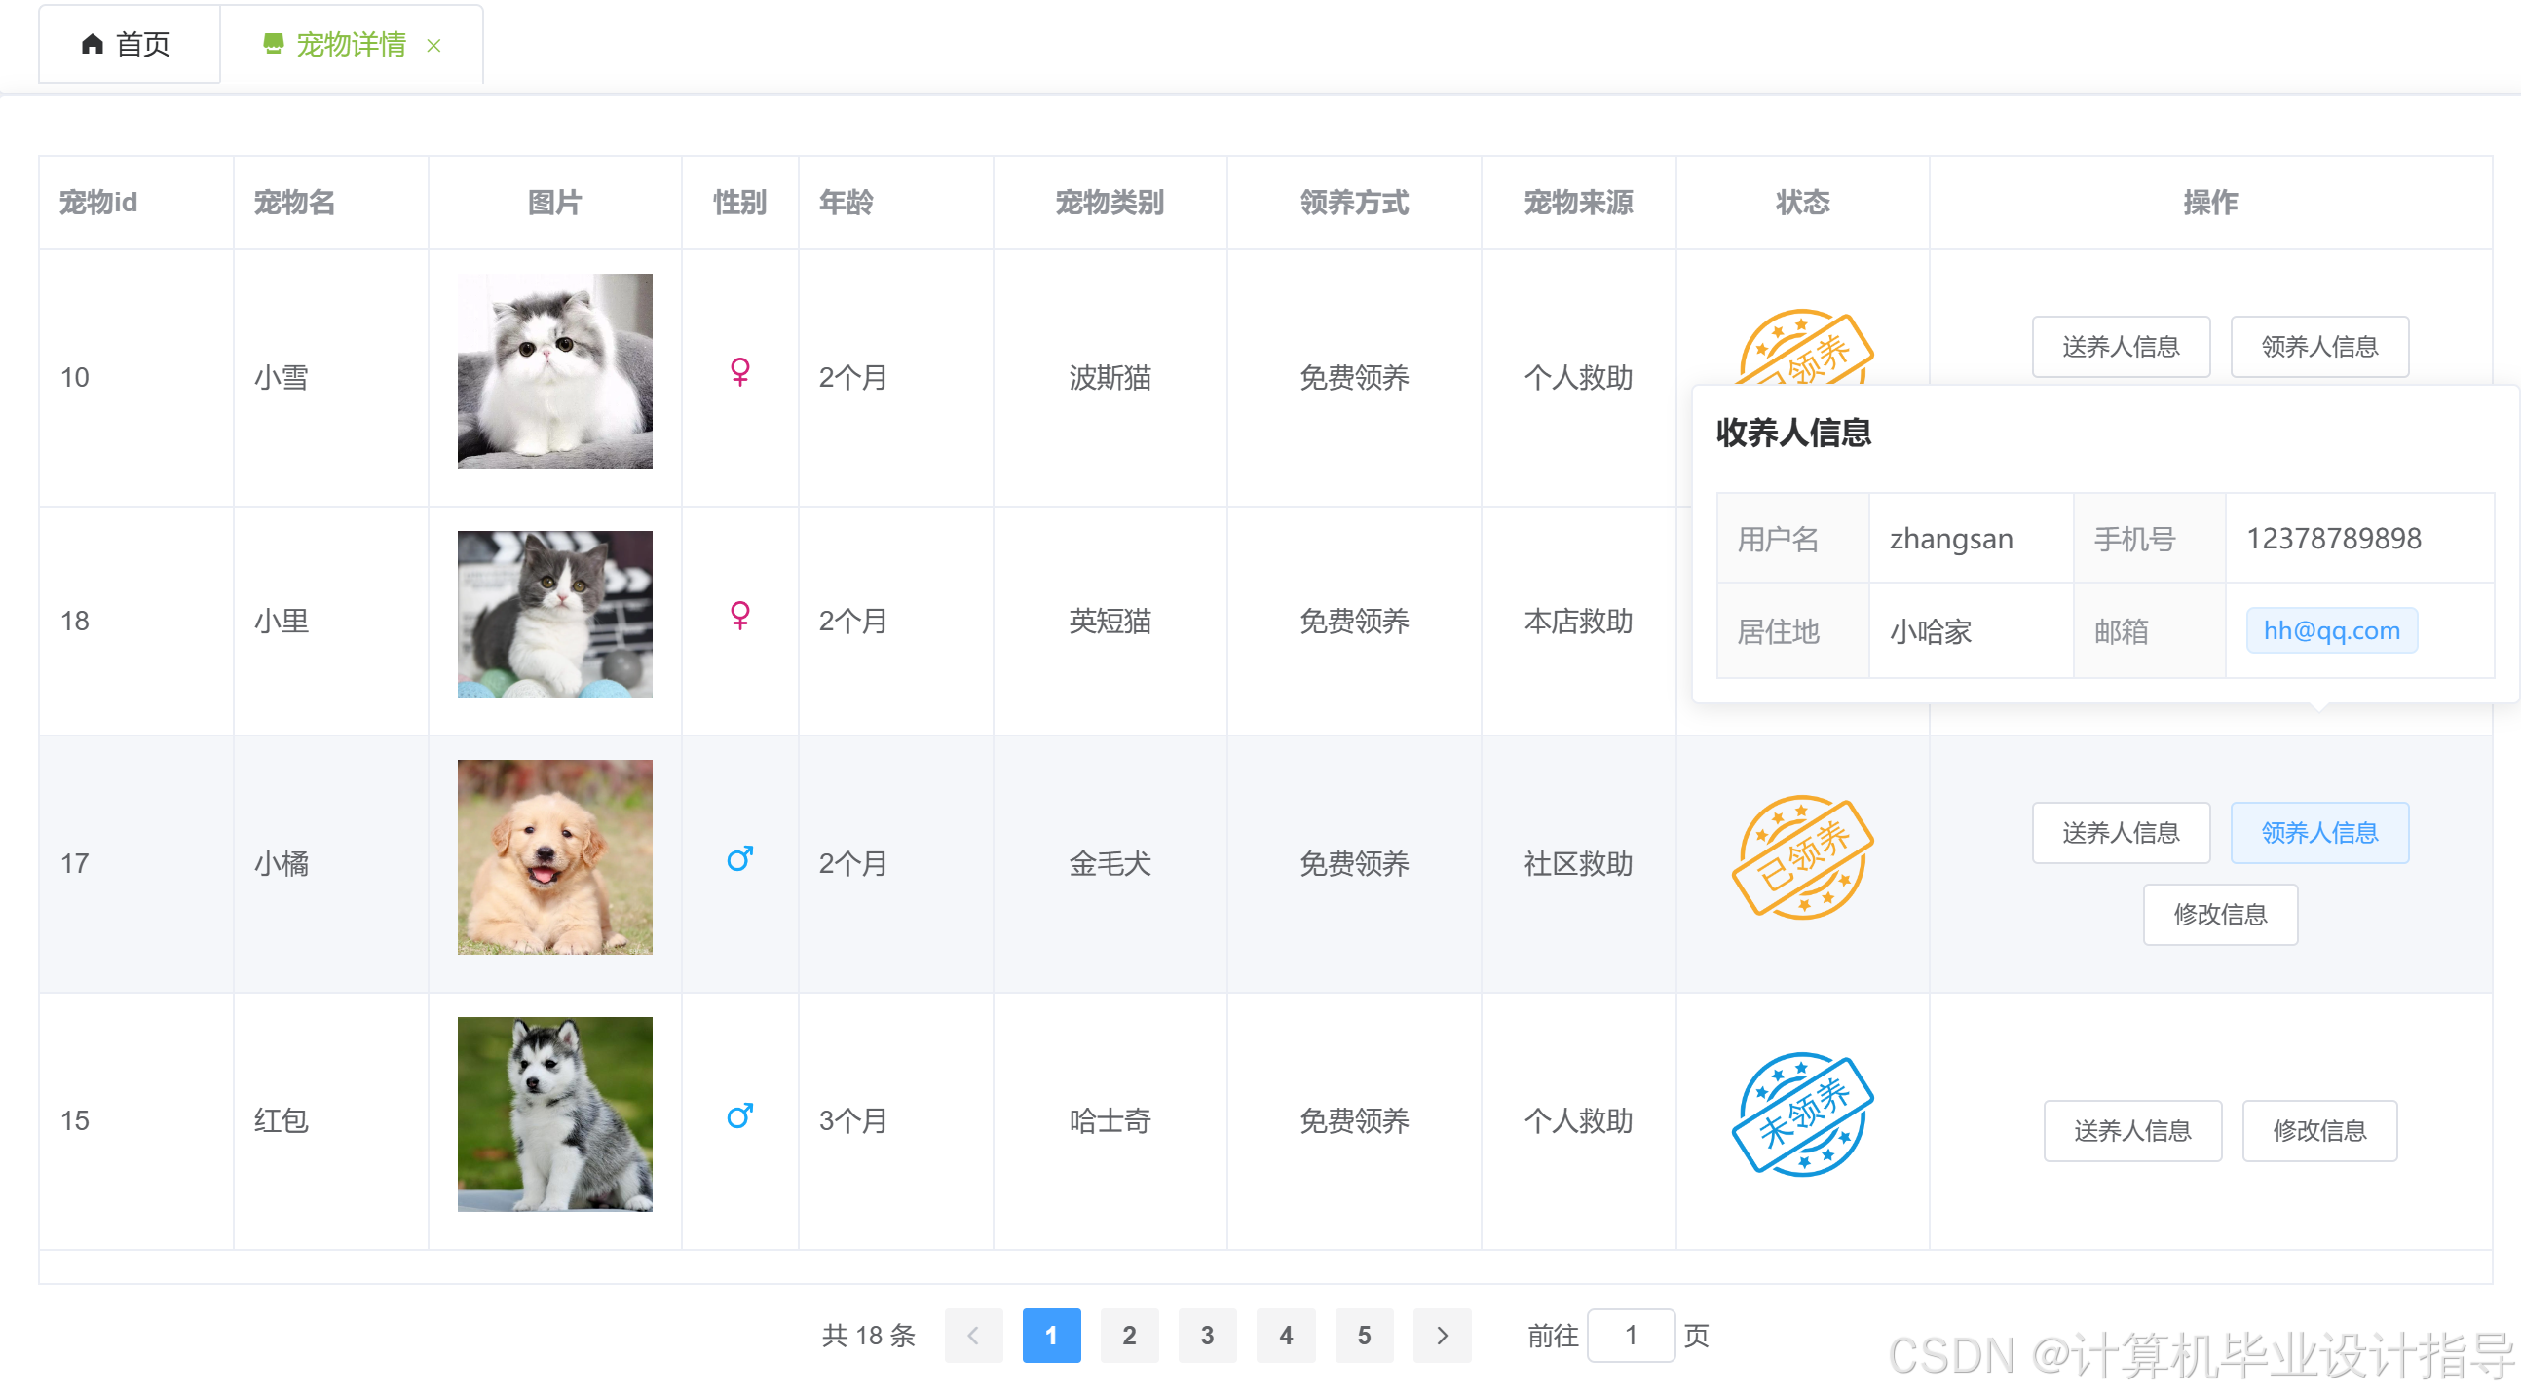View 领养人信息 for pet 小雪
The height and width of the screenshot is (1397, 2521).
tap(2319, 347)
